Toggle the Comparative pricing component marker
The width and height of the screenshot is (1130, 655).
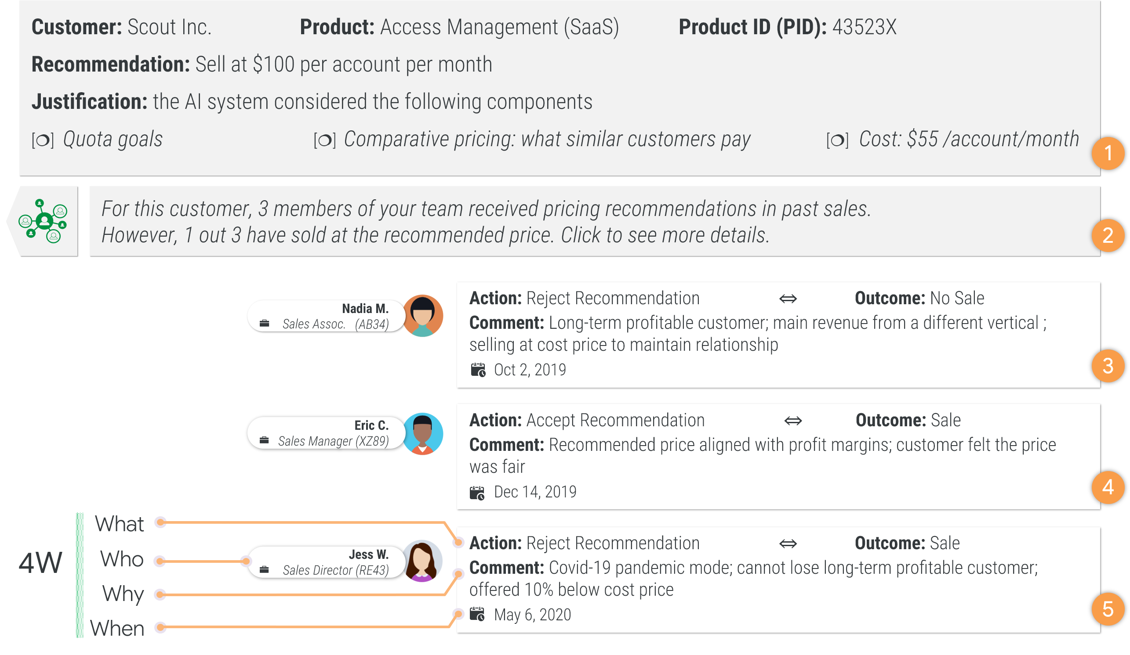click(x=325, y=140)
